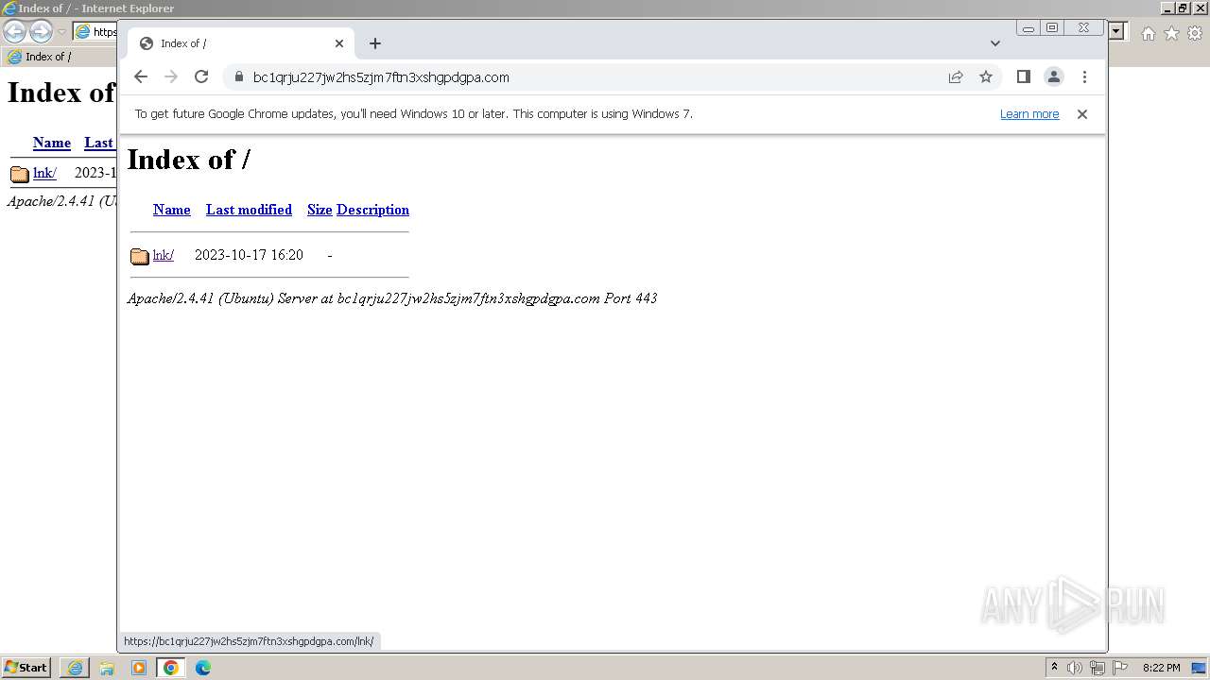
Task: Click date text '2023-10-17 16:20'
Action: (249, 255)
